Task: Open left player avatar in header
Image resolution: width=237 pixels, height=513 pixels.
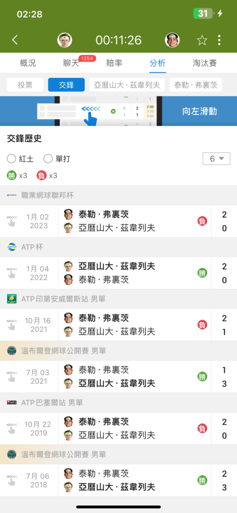Action: pyautogui.click(x=65, y=40)
